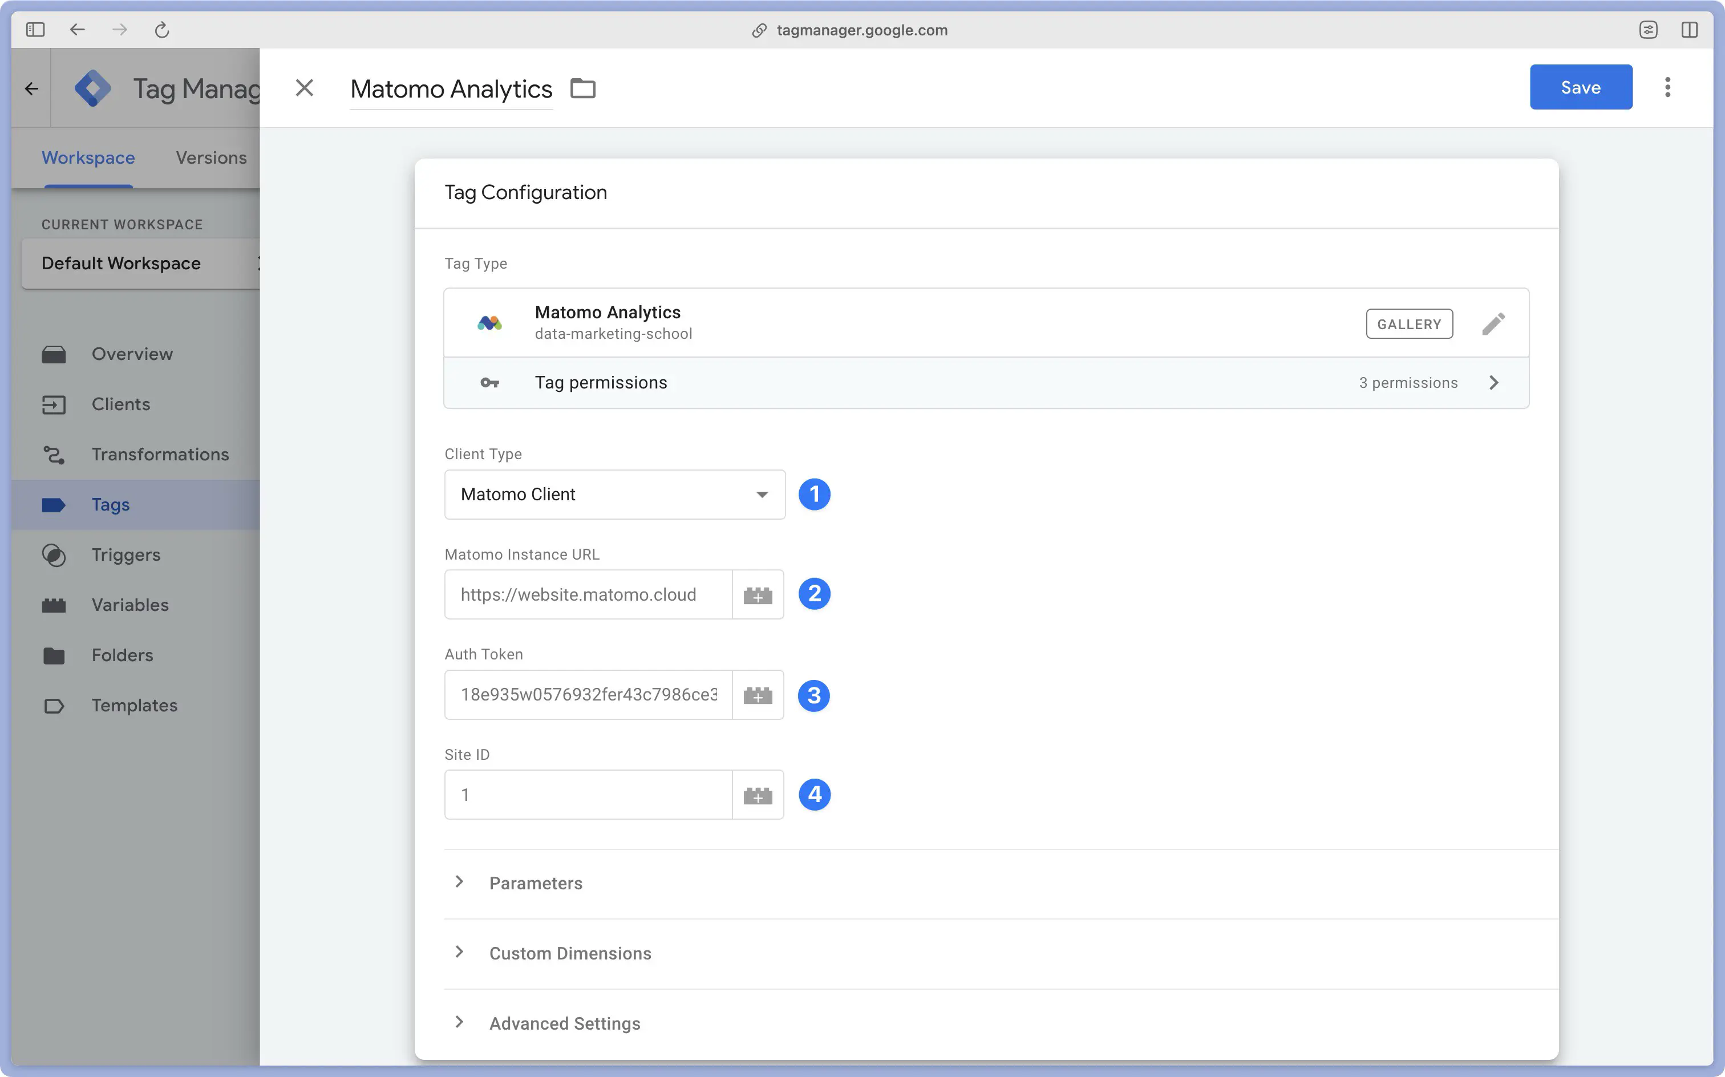Click the Google Tag Manager logo
Screen dimensions: 1725x1077
tap(92, 88)
